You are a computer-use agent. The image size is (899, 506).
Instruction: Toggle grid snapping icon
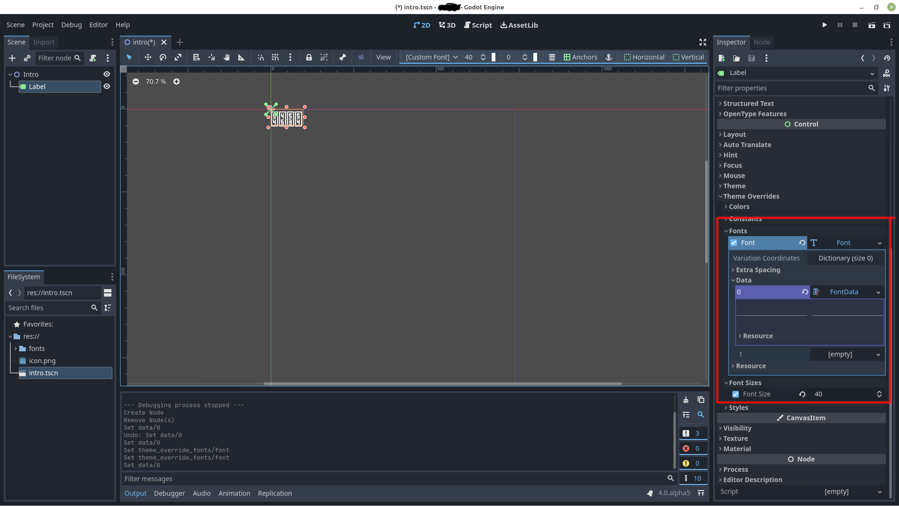275,57
